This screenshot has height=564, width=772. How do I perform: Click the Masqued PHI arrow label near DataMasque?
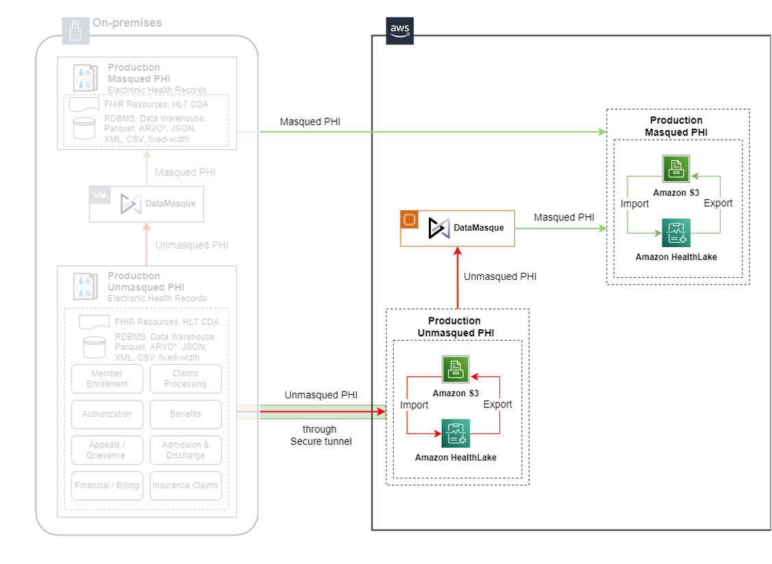click(x=563, y=217)
